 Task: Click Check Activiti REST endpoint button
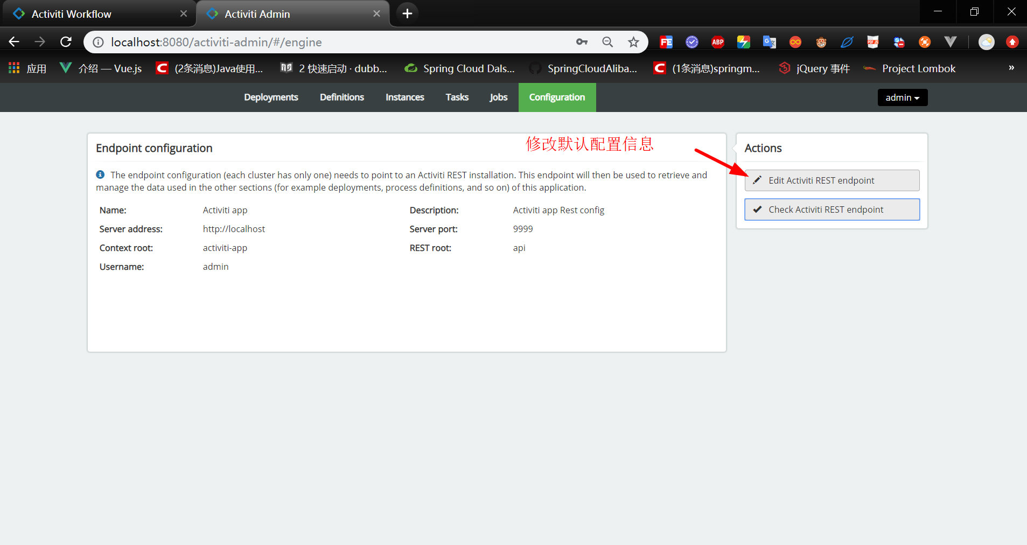click(832, 209)
